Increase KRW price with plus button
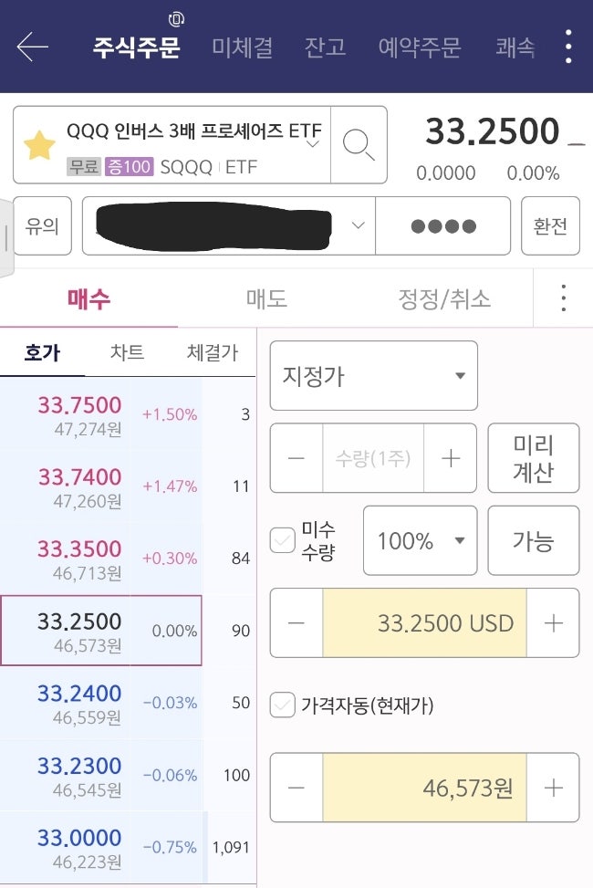Viewport: 593px width, 888px height. coord(553,788)
